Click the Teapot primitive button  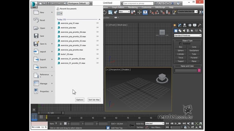click(181, 61)
